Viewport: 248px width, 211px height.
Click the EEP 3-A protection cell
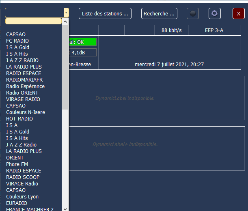214,30
